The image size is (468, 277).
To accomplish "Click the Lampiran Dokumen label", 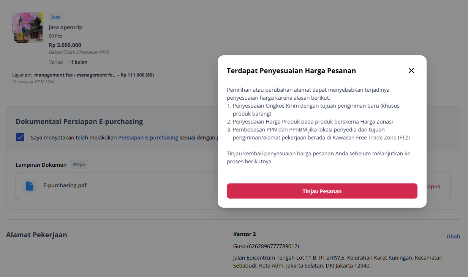I will pyautogui.click(x=41, y=165).
